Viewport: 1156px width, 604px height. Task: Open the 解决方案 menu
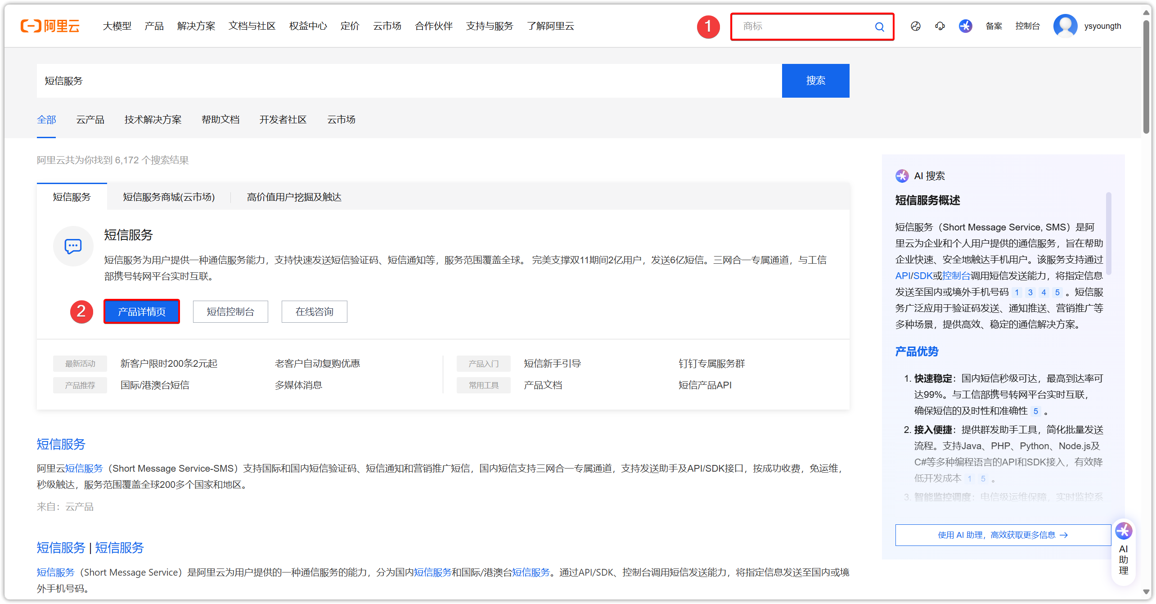[x=196, y=26]
